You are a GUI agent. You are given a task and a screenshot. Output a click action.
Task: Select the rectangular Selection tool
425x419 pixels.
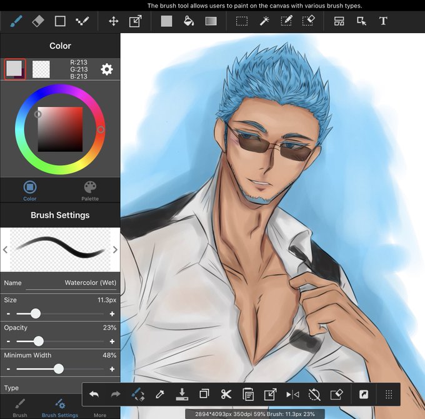[241, 21]
